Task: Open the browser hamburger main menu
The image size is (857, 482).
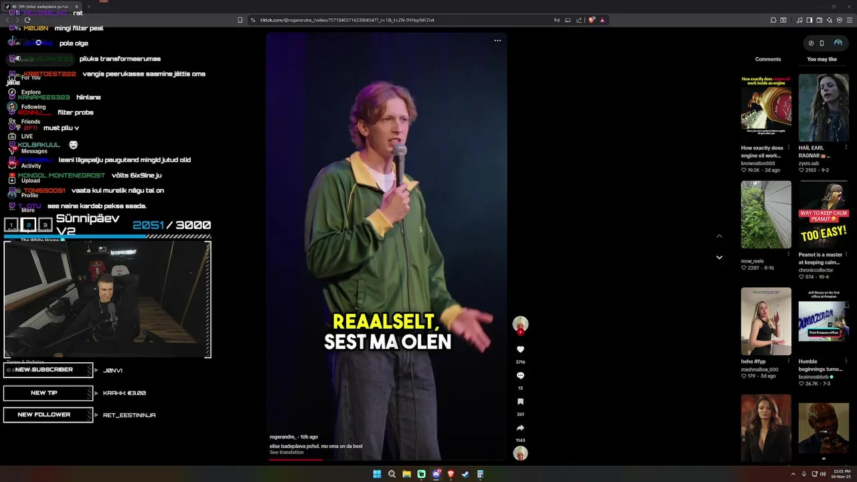Action: pyautogui.click(x=850, y=20)
